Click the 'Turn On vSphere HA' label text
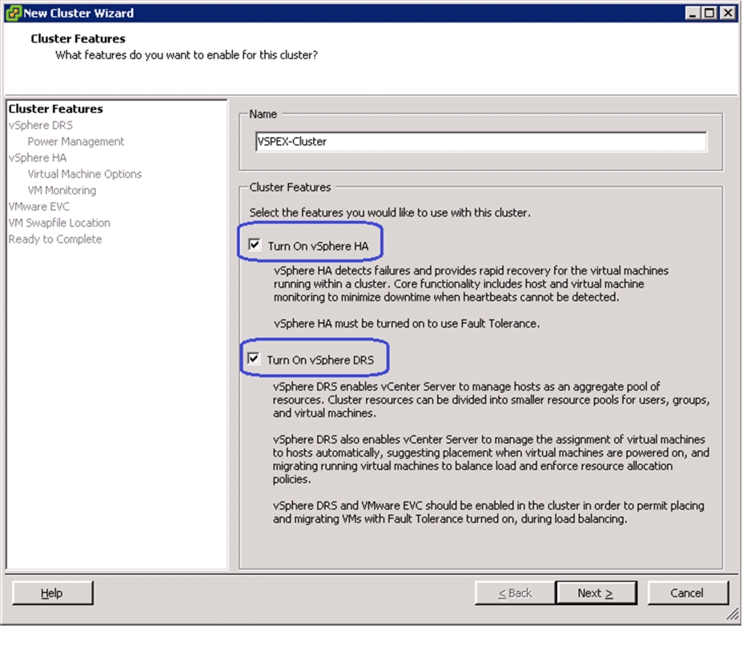751x661 pixels. [318, 246]
